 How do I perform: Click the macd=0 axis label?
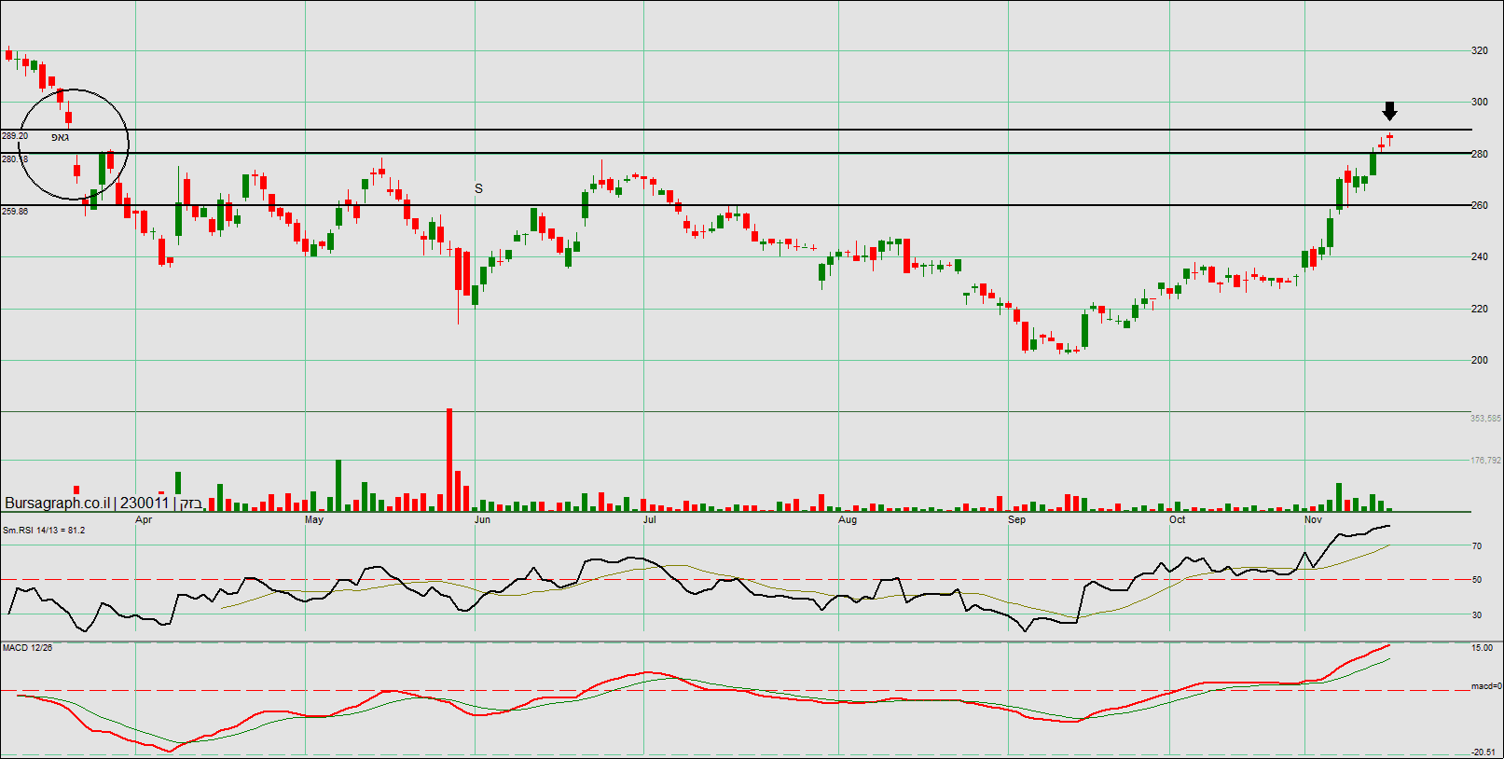click(x=1485, y=686)
